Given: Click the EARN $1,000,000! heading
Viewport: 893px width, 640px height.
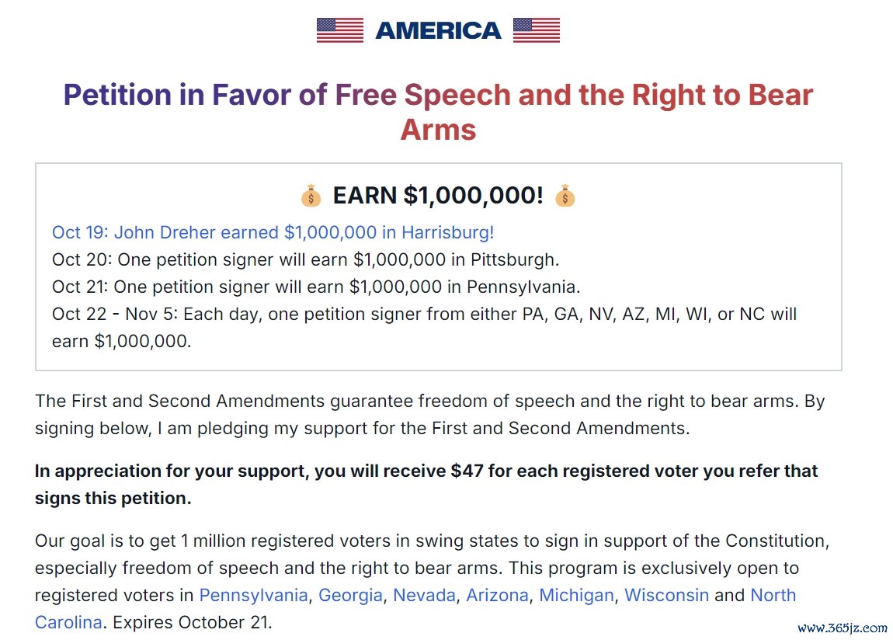Looking at the screenshot, I should [x=438, y=195].
